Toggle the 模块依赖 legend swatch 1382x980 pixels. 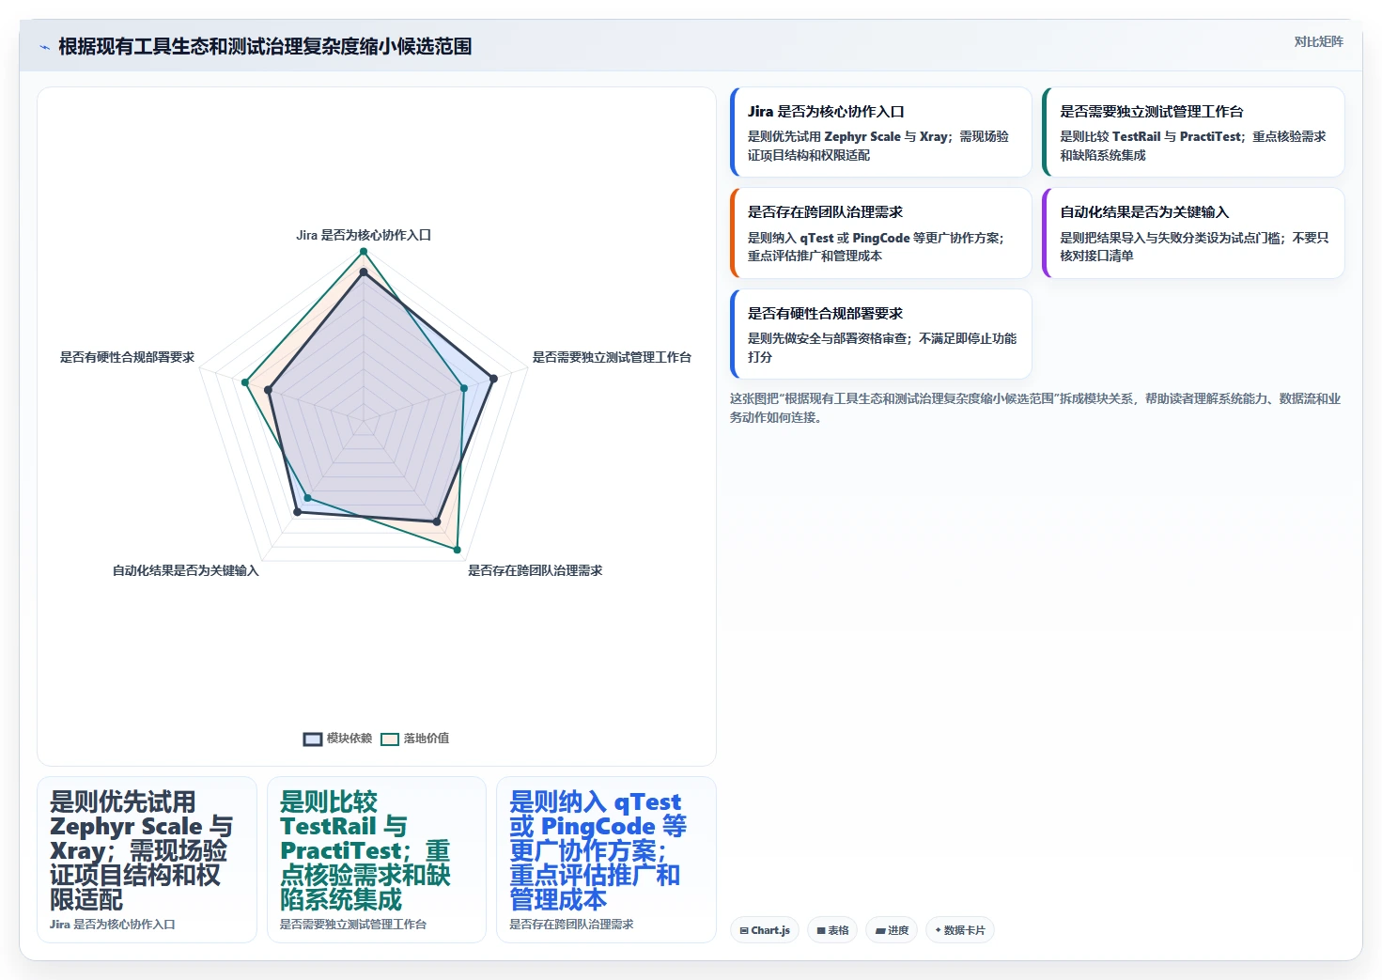coord(313,739)
